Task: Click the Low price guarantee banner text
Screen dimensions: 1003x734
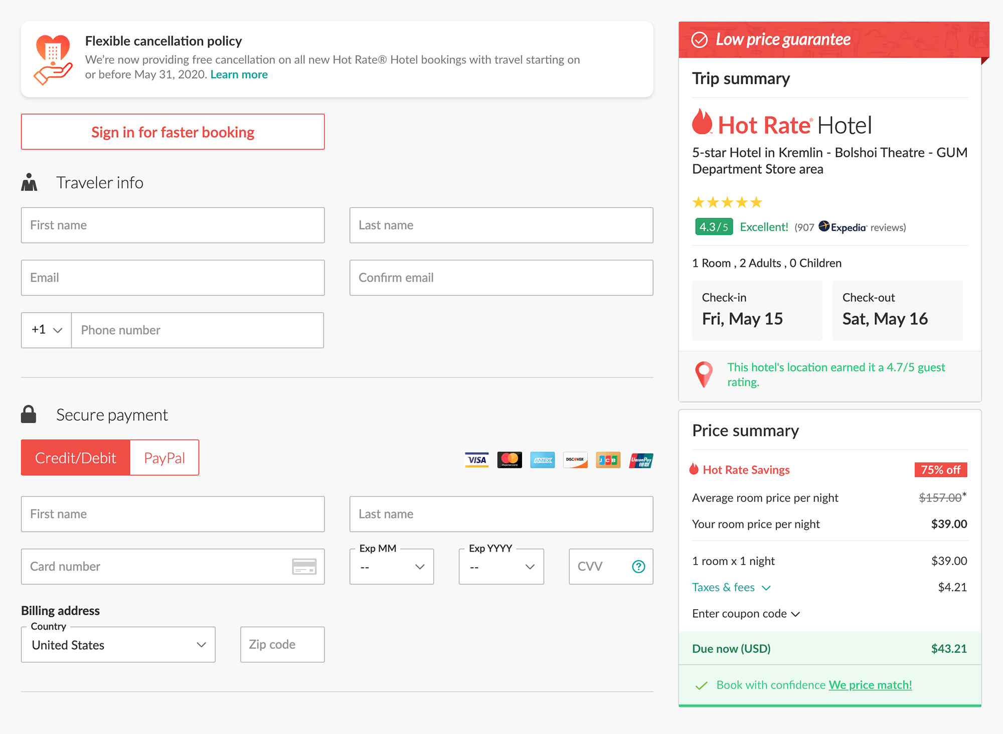Action: click(x=783, y=39)
